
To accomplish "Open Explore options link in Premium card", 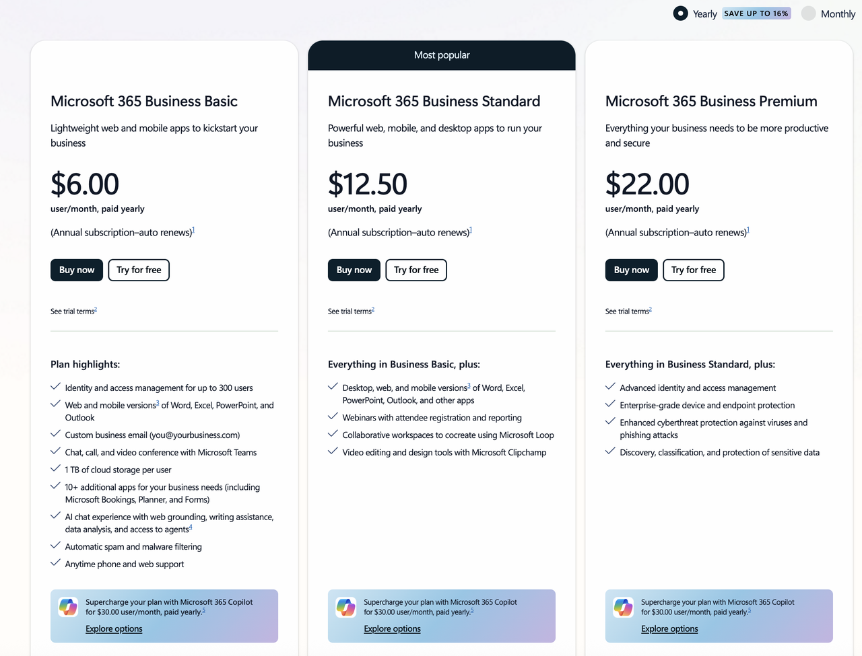I will [x=669, y=628].
